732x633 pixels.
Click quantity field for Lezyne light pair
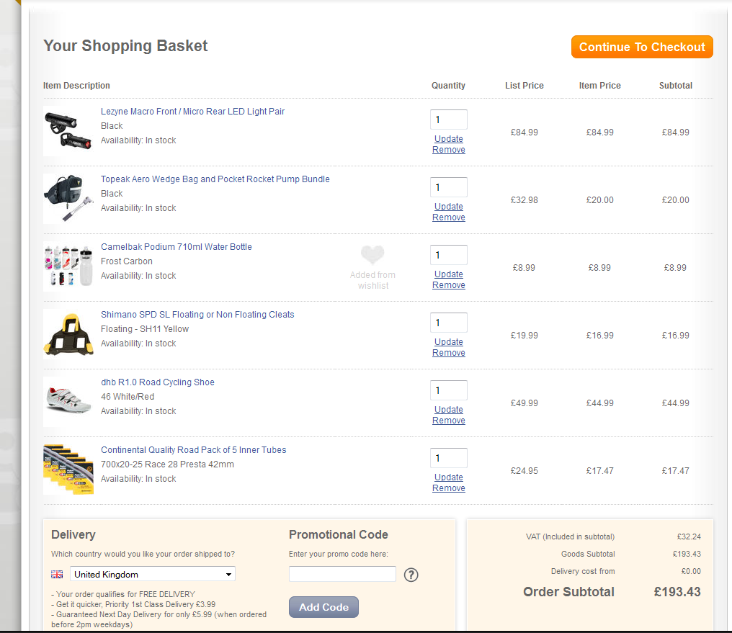coord(448,120)
